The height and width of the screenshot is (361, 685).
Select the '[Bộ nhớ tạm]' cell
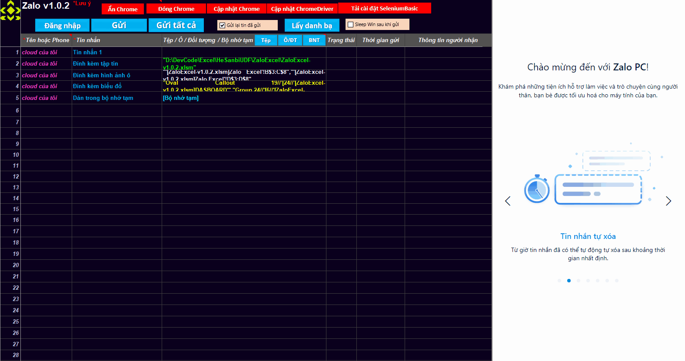coord(244,98)
